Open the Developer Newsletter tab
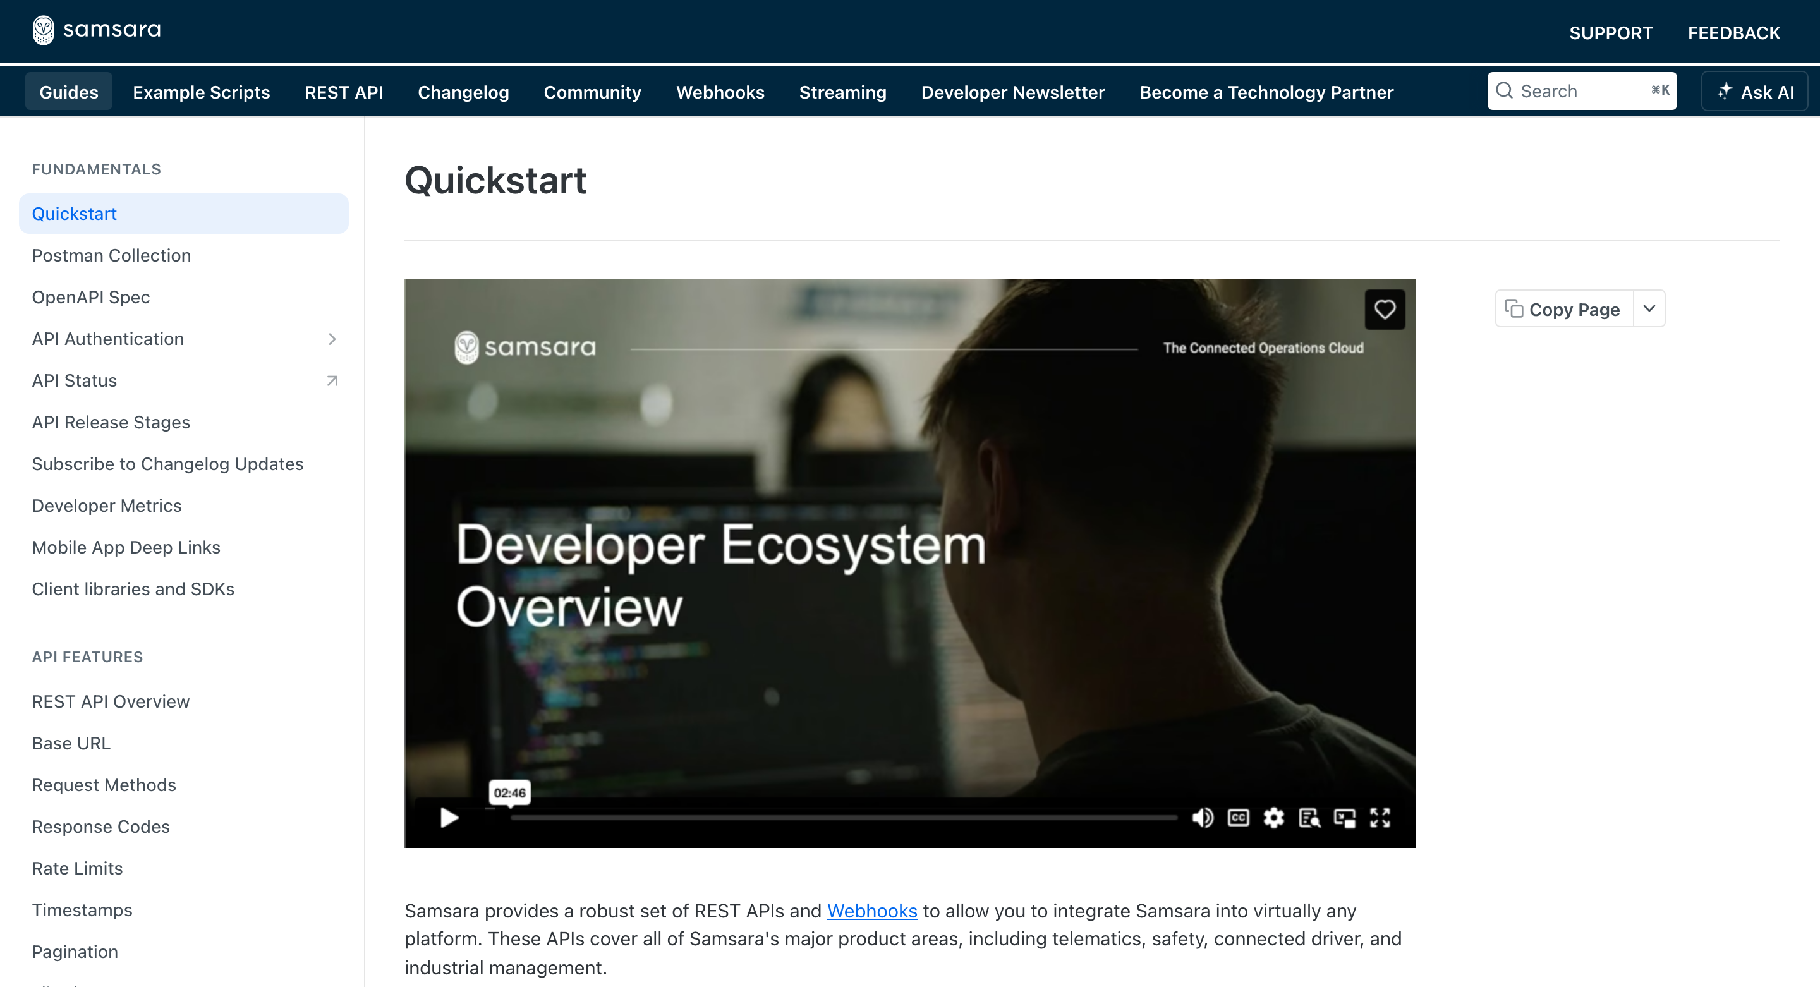 pyautogui.click(x=1013, y=92)
